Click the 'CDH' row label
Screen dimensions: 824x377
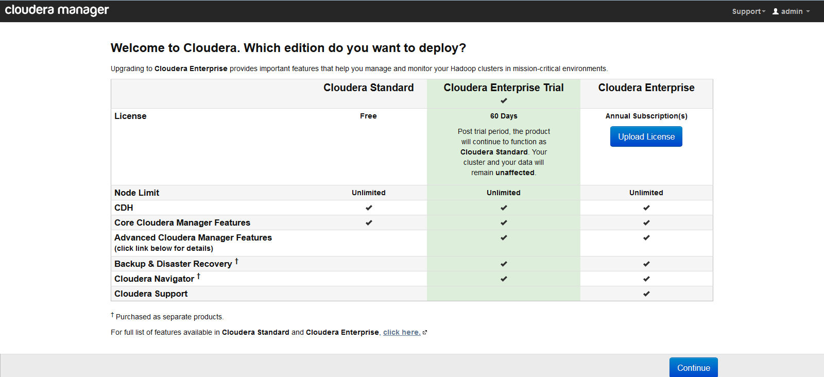[x=124, y=208]
